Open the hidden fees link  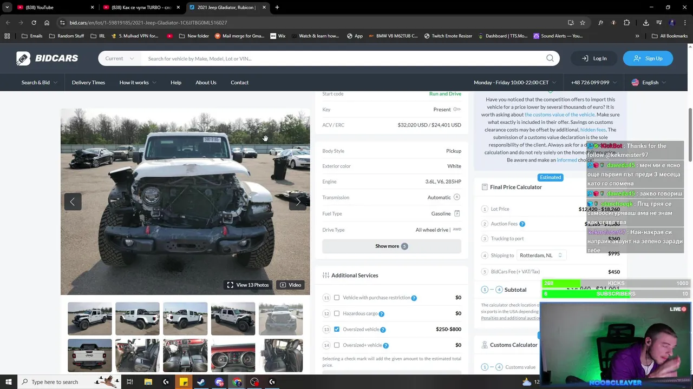click(593, 130)
